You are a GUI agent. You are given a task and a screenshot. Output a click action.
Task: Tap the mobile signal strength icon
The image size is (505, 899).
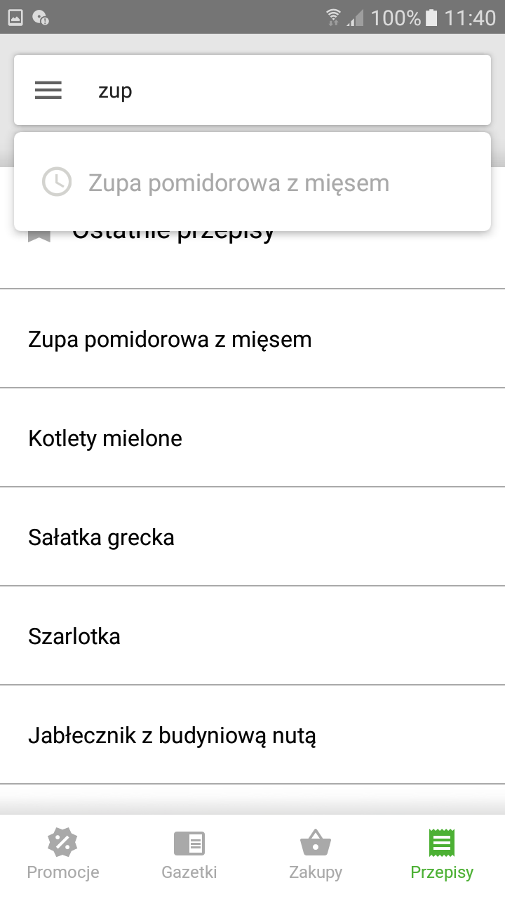(356, 18)
